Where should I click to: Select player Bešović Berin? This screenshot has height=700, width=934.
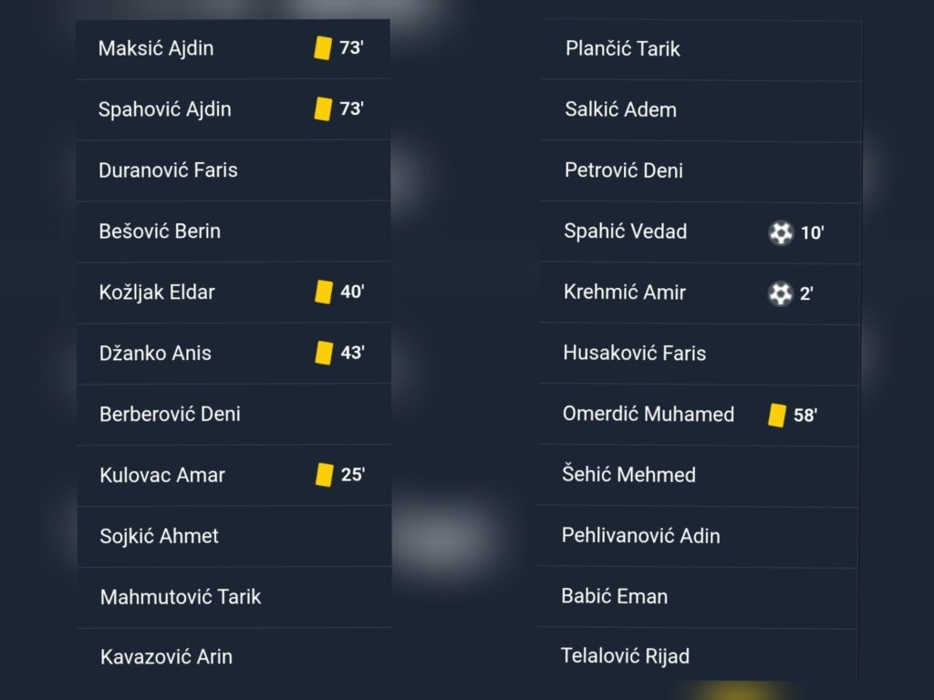pos(160,232)
